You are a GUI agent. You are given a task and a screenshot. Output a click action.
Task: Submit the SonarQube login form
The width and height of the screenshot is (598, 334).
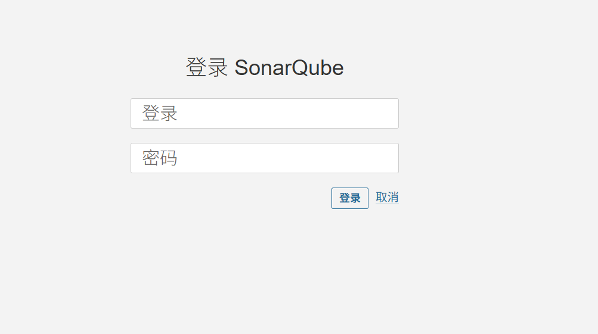coord(349,198)
